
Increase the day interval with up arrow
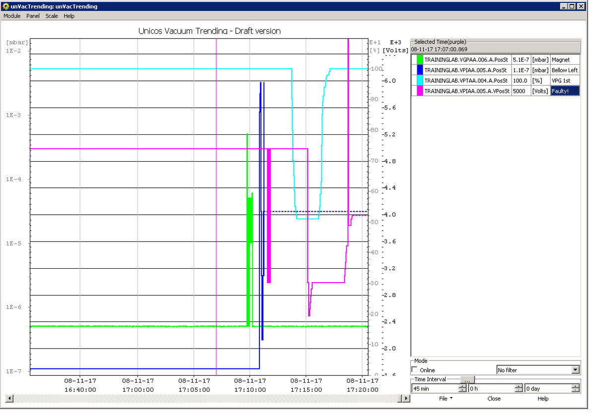(576, 386)
